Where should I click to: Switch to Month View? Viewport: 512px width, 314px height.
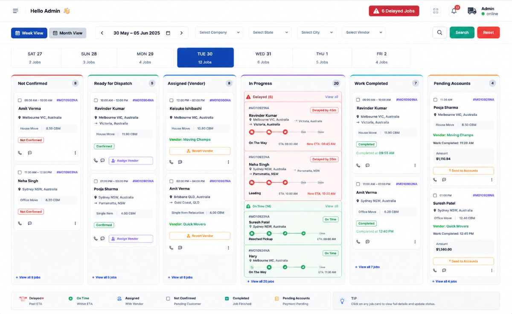67,33
